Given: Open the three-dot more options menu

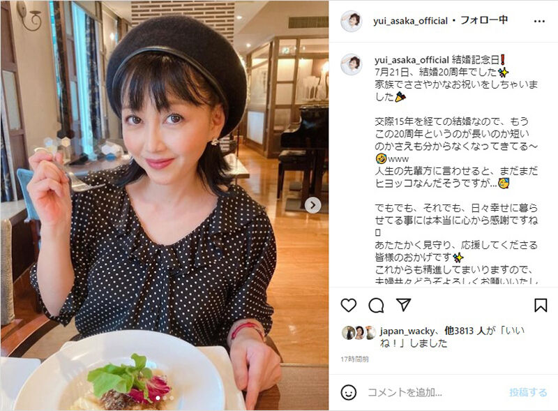Looking at the screenshot, I should coord(539,22).
